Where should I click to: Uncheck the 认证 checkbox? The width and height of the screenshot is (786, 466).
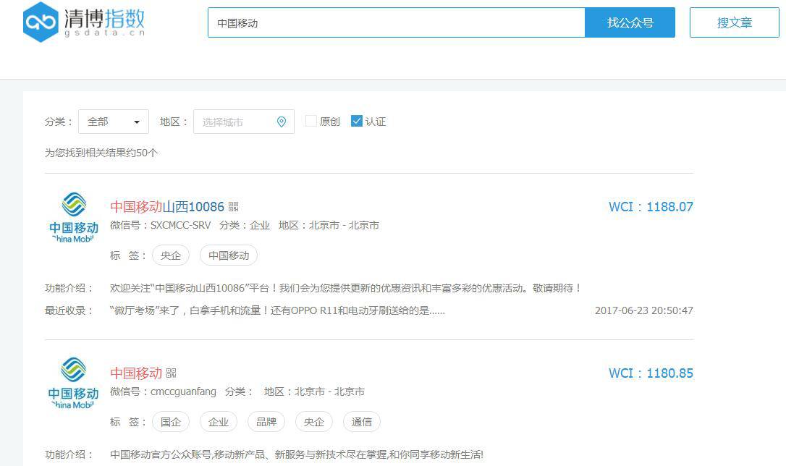coord(356,121)
